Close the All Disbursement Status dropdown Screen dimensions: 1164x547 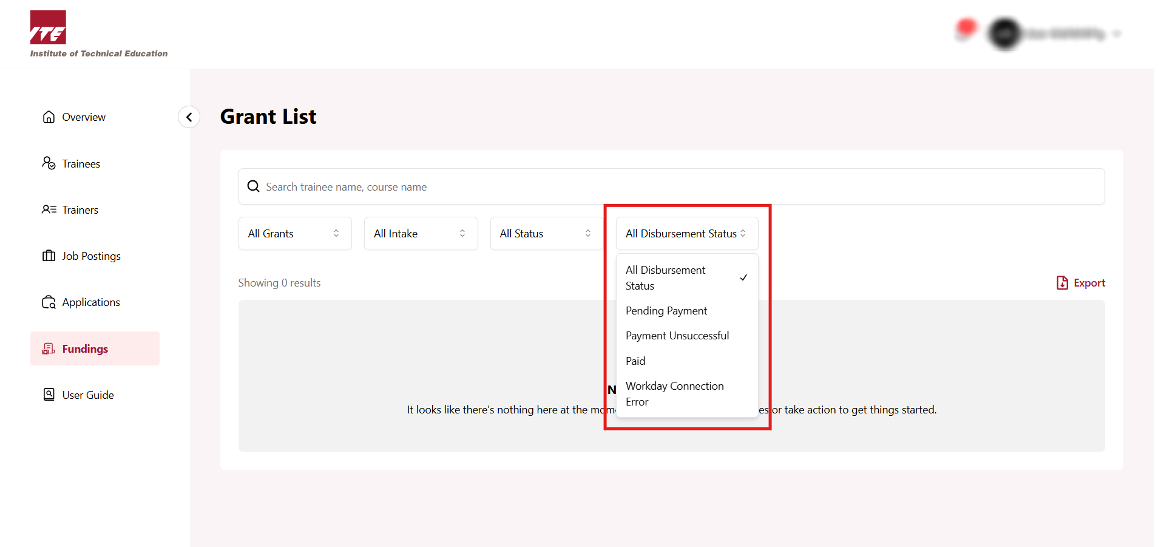pyautogui.click(x=686, y=234)
